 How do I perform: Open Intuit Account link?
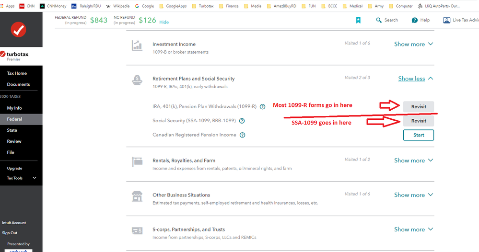click(14, 223)
